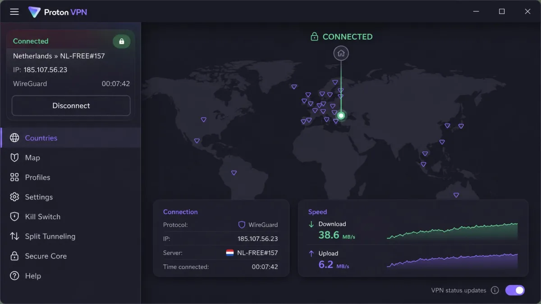Click the CONNECTED heading text
Viewport: 541px width, 304px height.
pyautogui.click(x=348, y=37)
